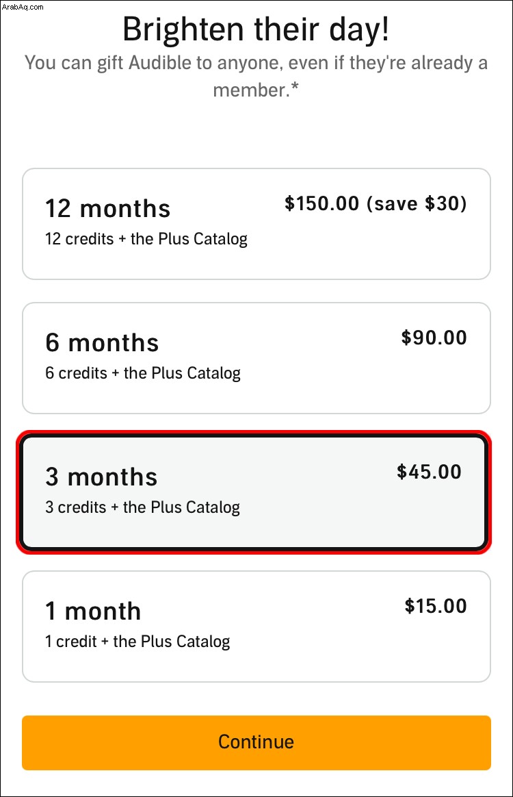Click '6 credits + the Plus Catalog' text

143,372
